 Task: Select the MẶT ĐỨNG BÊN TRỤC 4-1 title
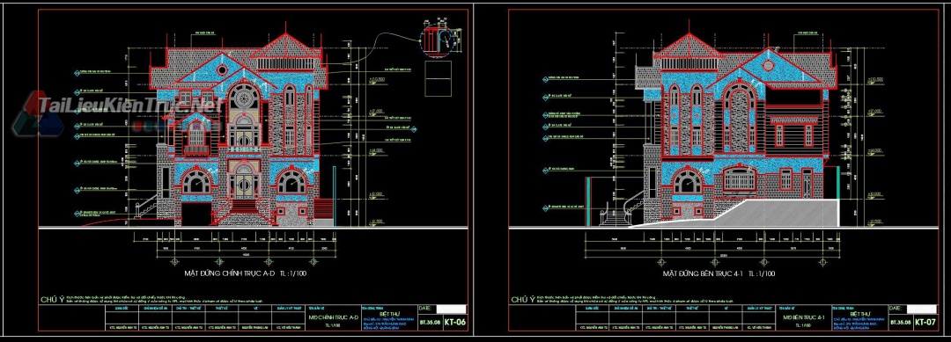coord(719,273)
